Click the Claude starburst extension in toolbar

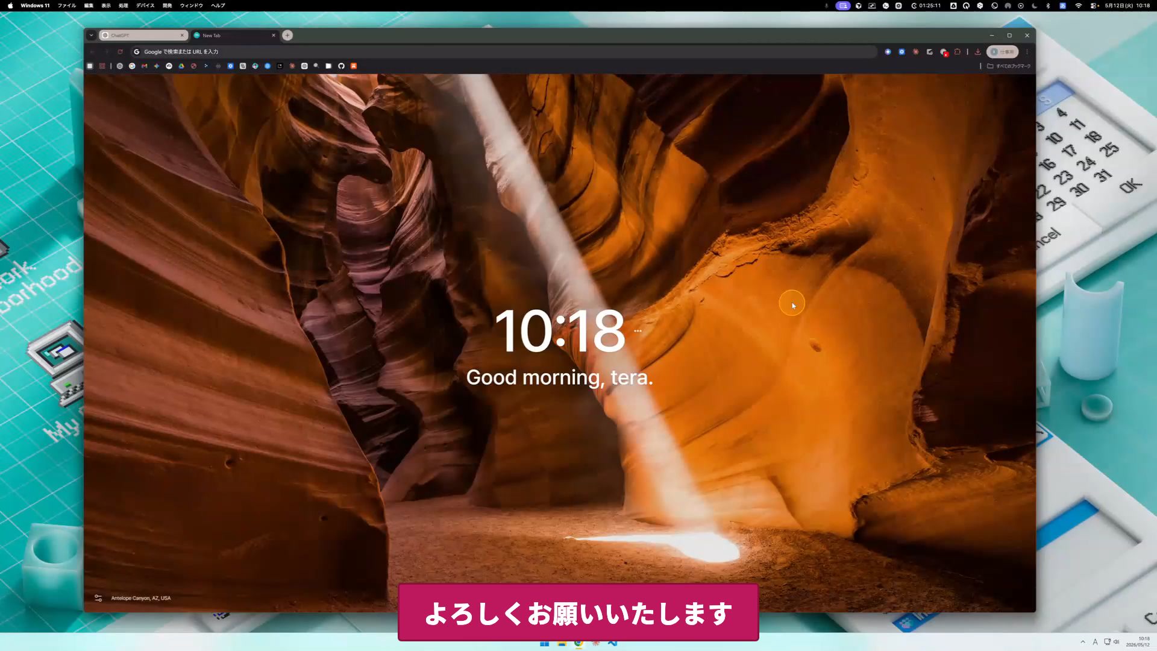point(916,52)
